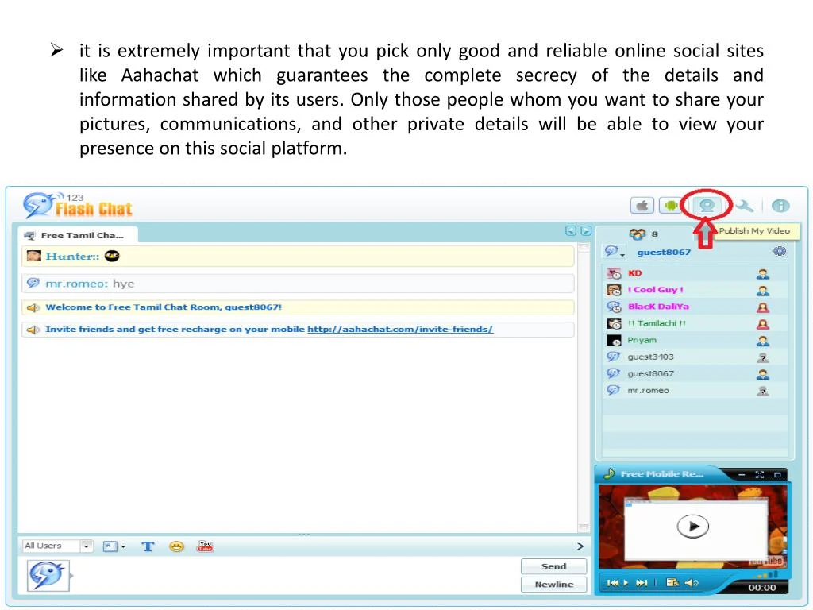Open the Apple app download button
The height and width of the screenshot is (610, 813).
(x=642, y=206)
